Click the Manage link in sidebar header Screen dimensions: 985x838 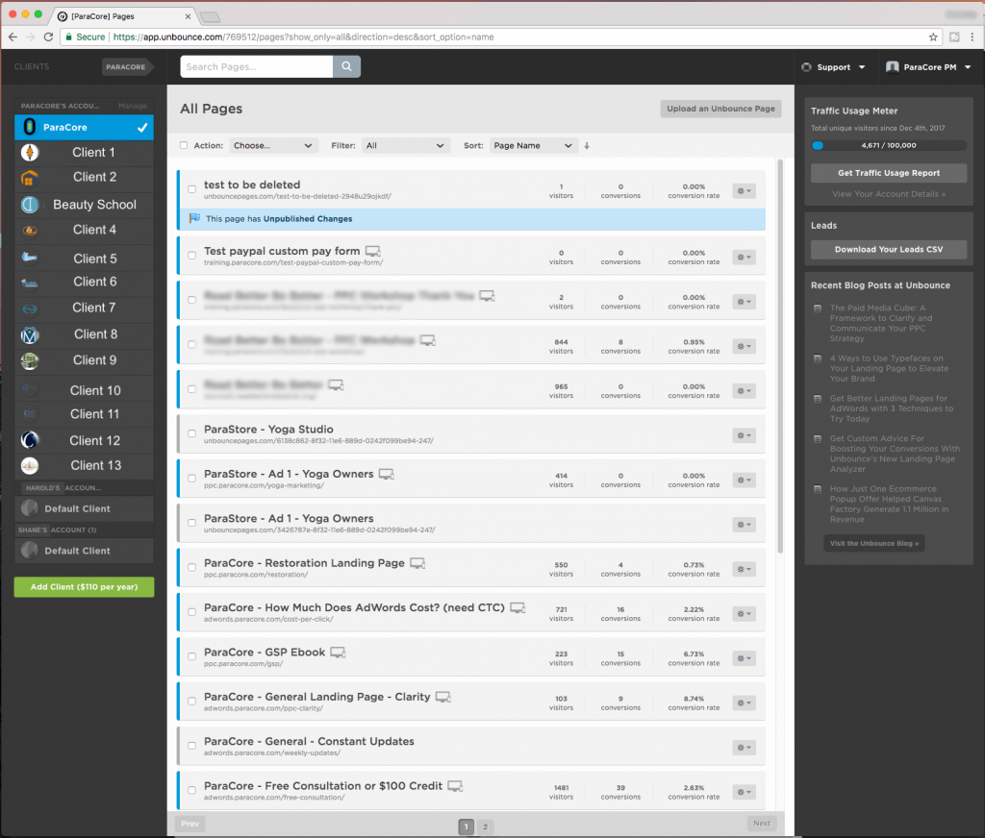(x=133, y=106)
